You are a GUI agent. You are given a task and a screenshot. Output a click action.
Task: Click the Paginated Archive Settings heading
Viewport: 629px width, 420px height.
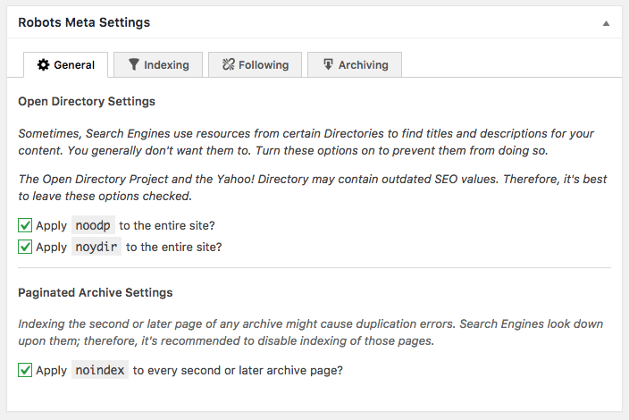(96, 292)
